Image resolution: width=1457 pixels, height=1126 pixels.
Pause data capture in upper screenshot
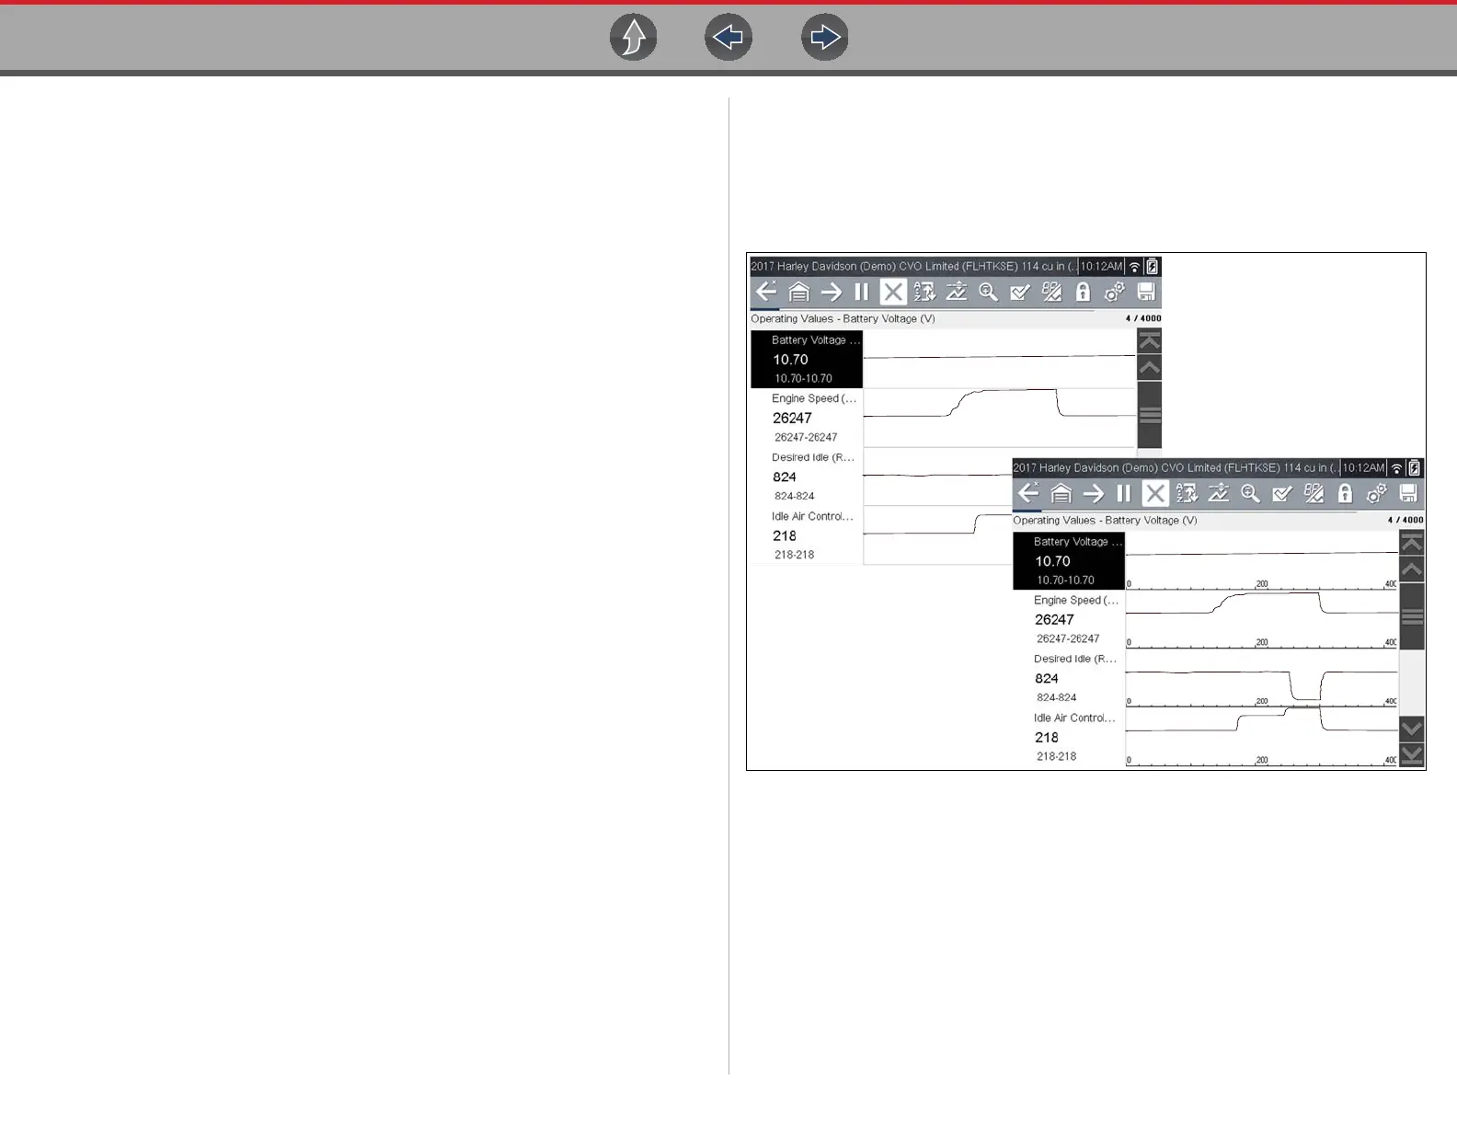point(862,292)
